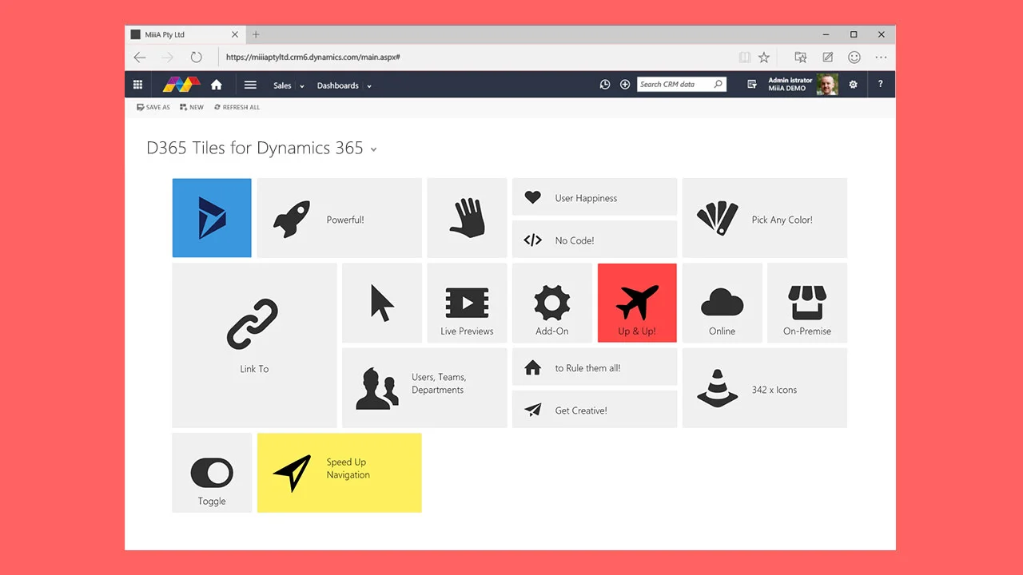The width and height of the screenshot is (1023, 575).
Task: Click the quick create plus icon
Action: tap(625, 85)
